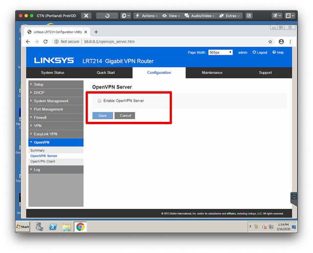Expand the DHCP menu section
The width and height of the screenshot is (313, 253).
56,92
